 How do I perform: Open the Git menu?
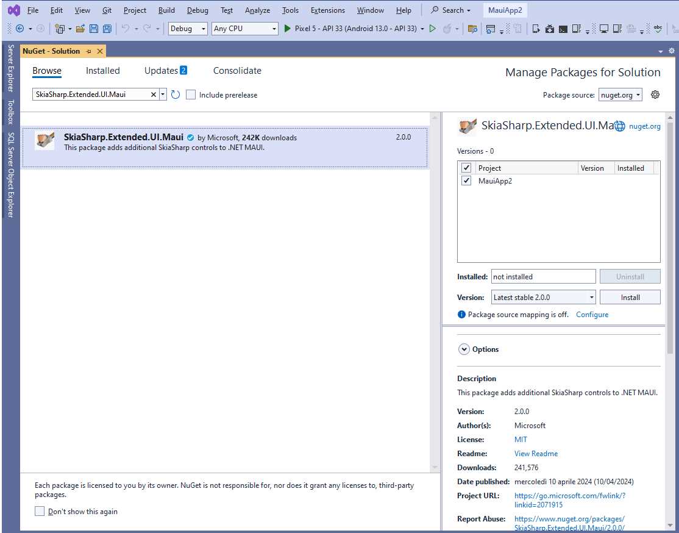tap(107, 10)
